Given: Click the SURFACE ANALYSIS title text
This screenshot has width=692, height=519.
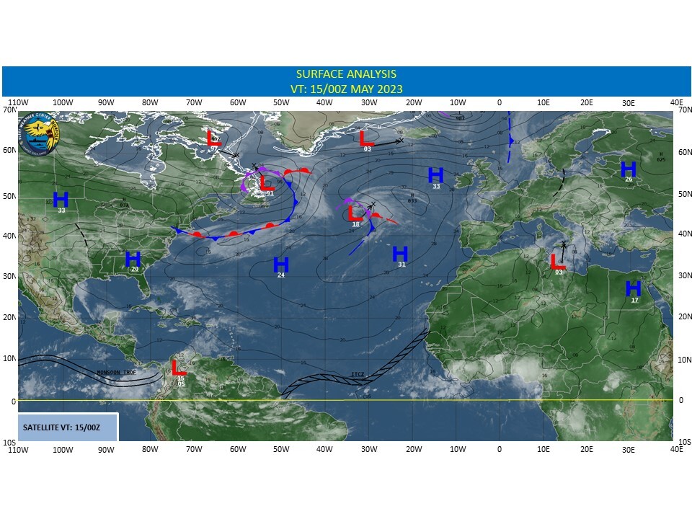Looking at the screenshot, I should (345, 74).
